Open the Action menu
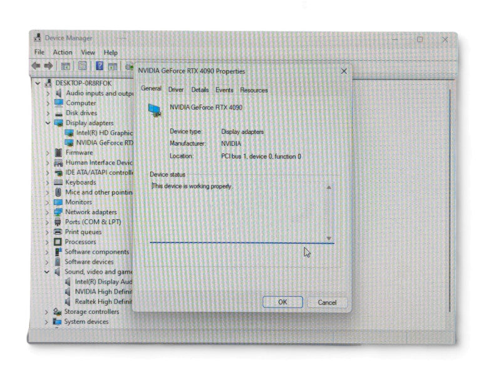 [63, 52]
